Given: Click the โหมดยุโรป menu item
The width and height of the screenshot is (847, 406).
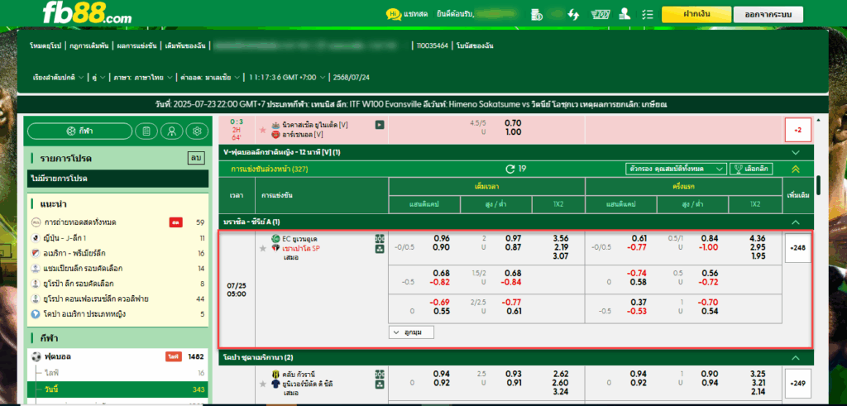Looking at the screenshot, I should [47, 45].
